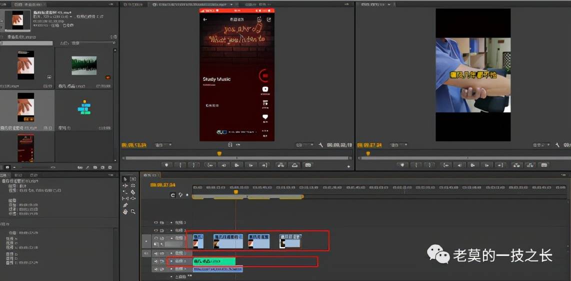Open the sequence tab above the timeline

tap(150, 175)
